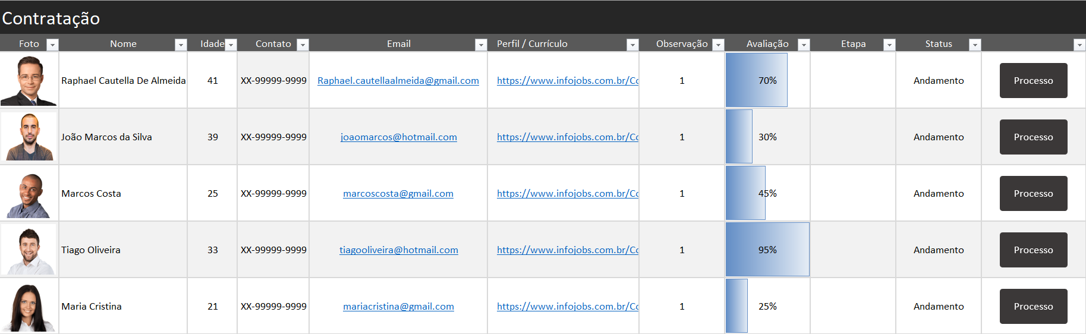Open the Foto column filter dropdown
The image size is (1086, 334).
tap(52, 45)
